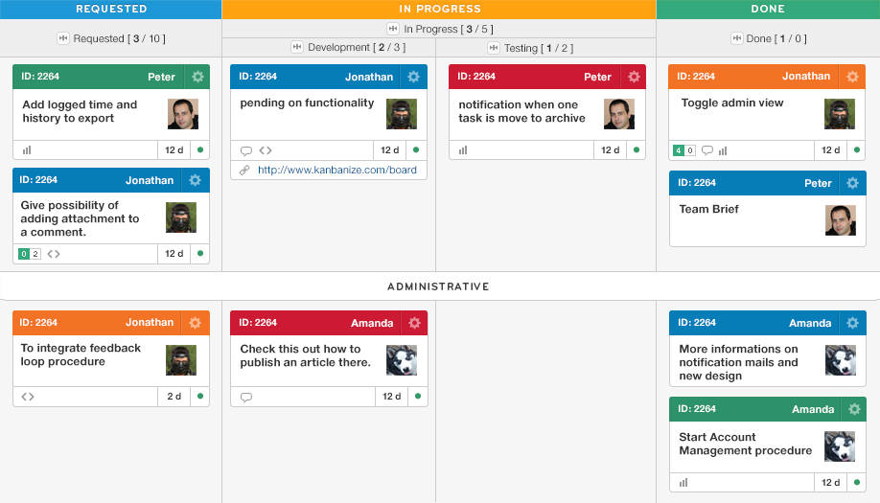Collapse the Testing sub-column

pyautogui.click(x=494, y=48)
